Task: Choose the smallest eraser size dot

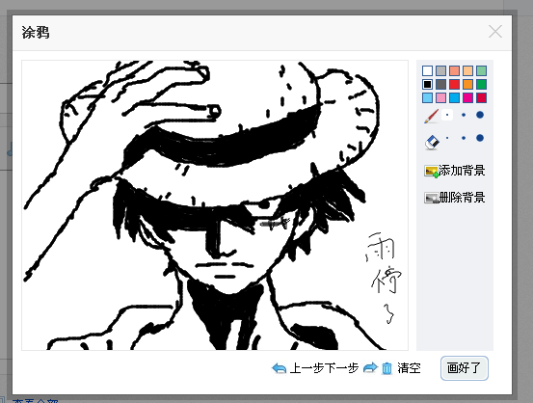Action: click(x=447, y=138)
